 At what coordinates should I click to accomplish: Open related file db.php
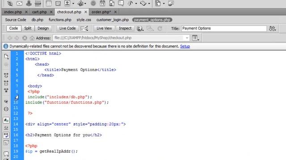[38, 20]
